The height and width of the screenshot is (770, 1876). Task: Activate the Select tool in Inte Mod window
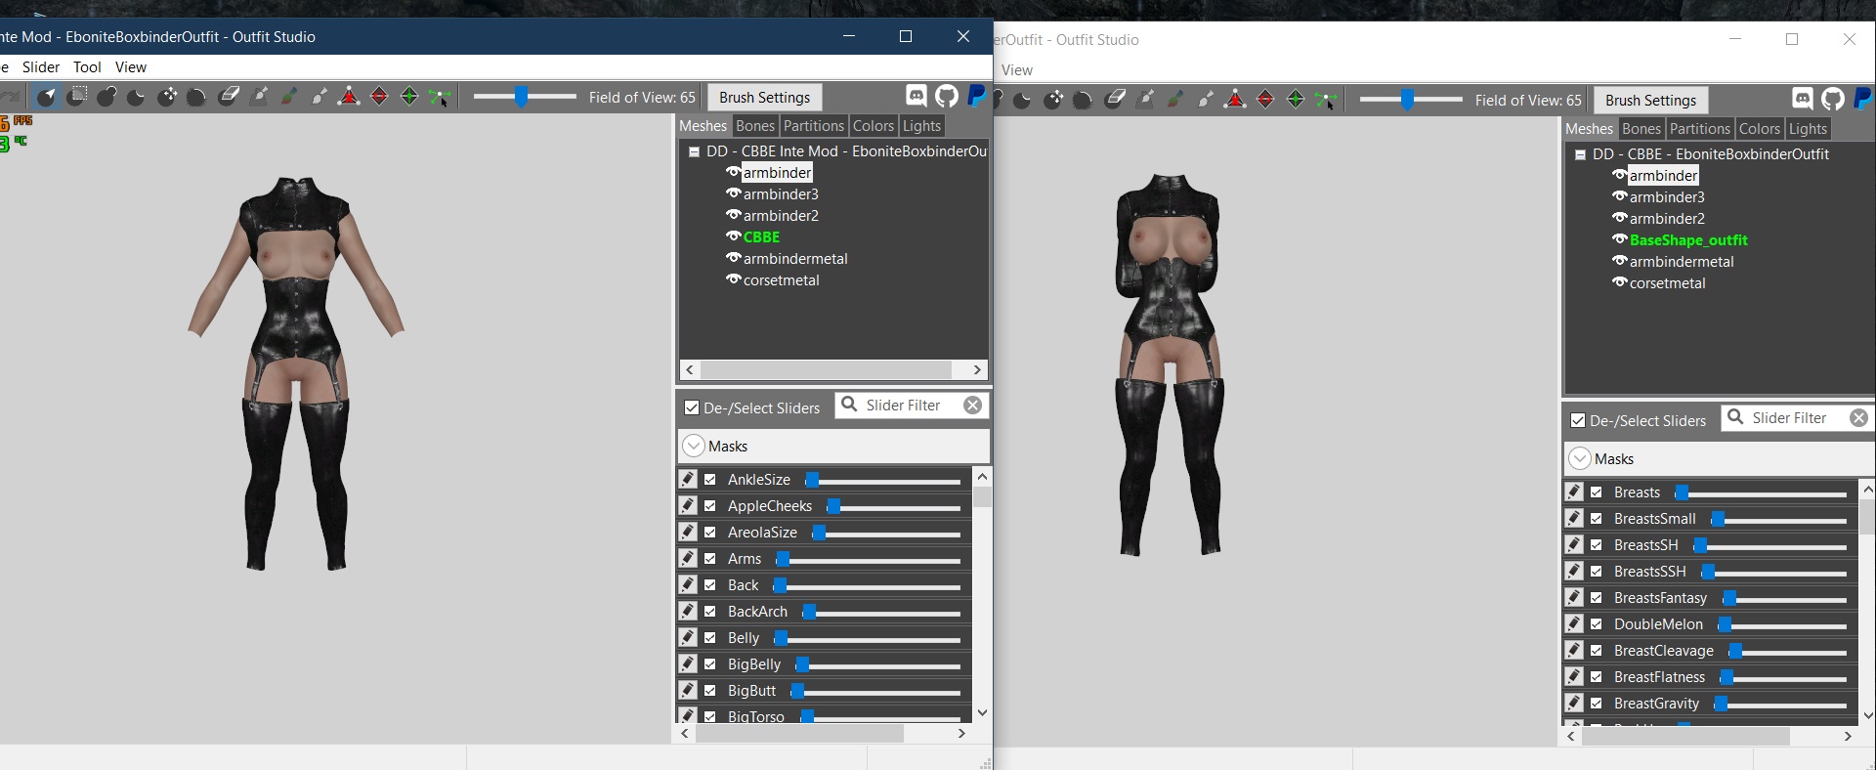tap(46, 96)
